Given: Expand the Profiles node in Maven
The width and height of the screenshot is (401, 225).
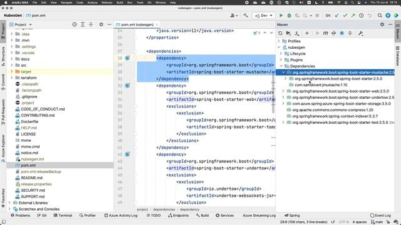Looking at the screenshot, I should coord(279,41).
